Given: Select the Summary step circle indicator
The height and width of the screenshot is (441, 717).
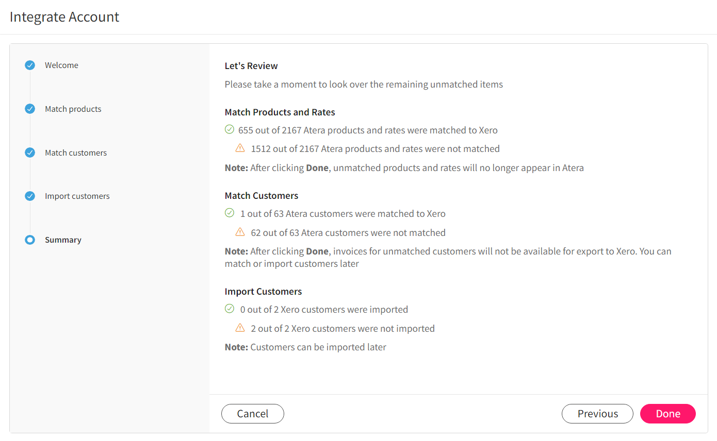Looking at the screenshot, I should [30, 240].
